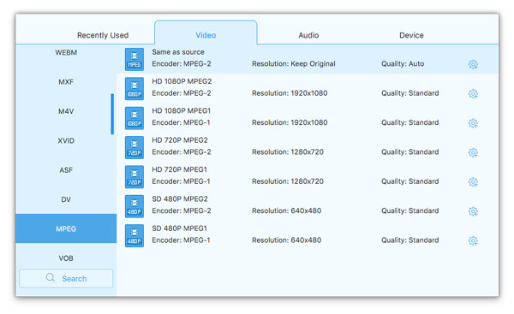This screenshot has height=314, width=514.
Task: Click Quality: Standard in SD 480P MPEG1 row
Action: click(x=409, y=240)
